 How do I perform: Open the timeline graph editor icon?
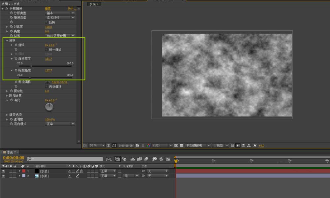coord(168,159)
